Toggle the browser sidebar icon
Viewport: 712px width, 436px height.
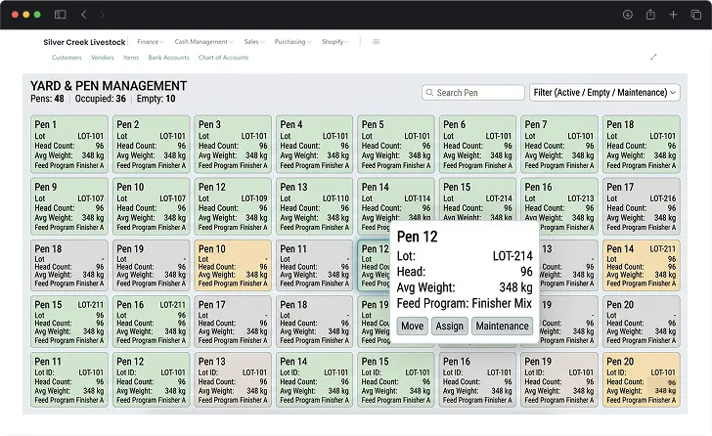[x=60, y=15]
